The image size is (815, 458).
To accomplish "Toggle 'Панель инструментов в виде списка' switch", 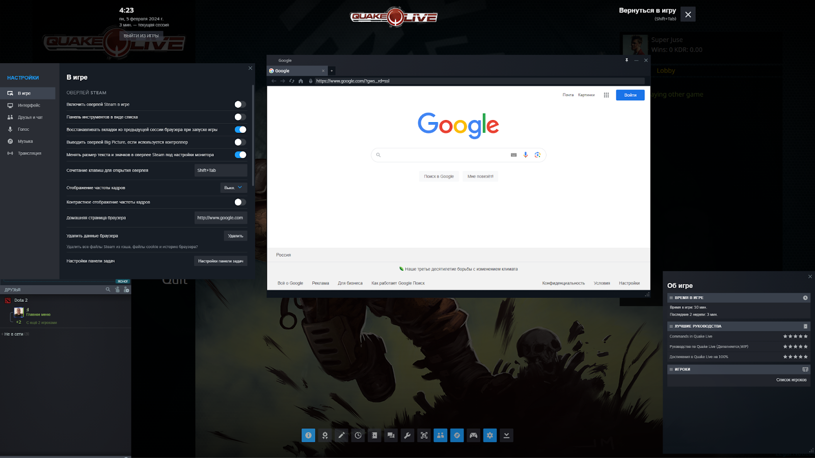I will tap(240, 117).
